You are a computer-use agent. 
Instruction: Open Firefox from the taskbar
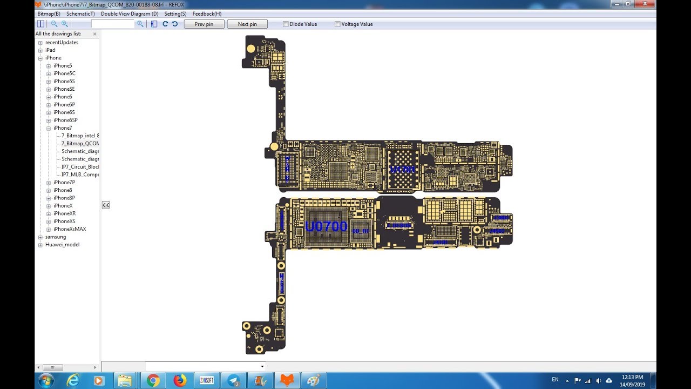pyautogui.click(x=180, y=380)
